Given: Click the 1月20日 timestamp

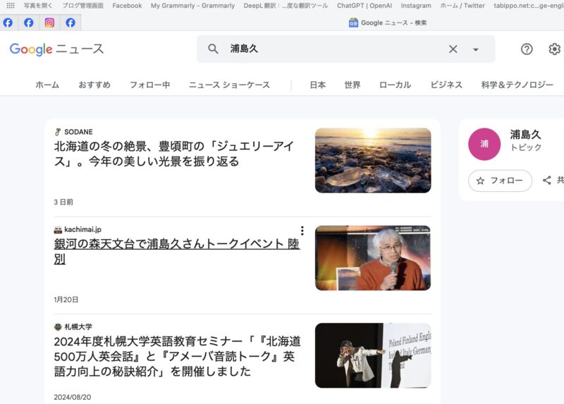Looking at the screenshot, I should 66,300.
